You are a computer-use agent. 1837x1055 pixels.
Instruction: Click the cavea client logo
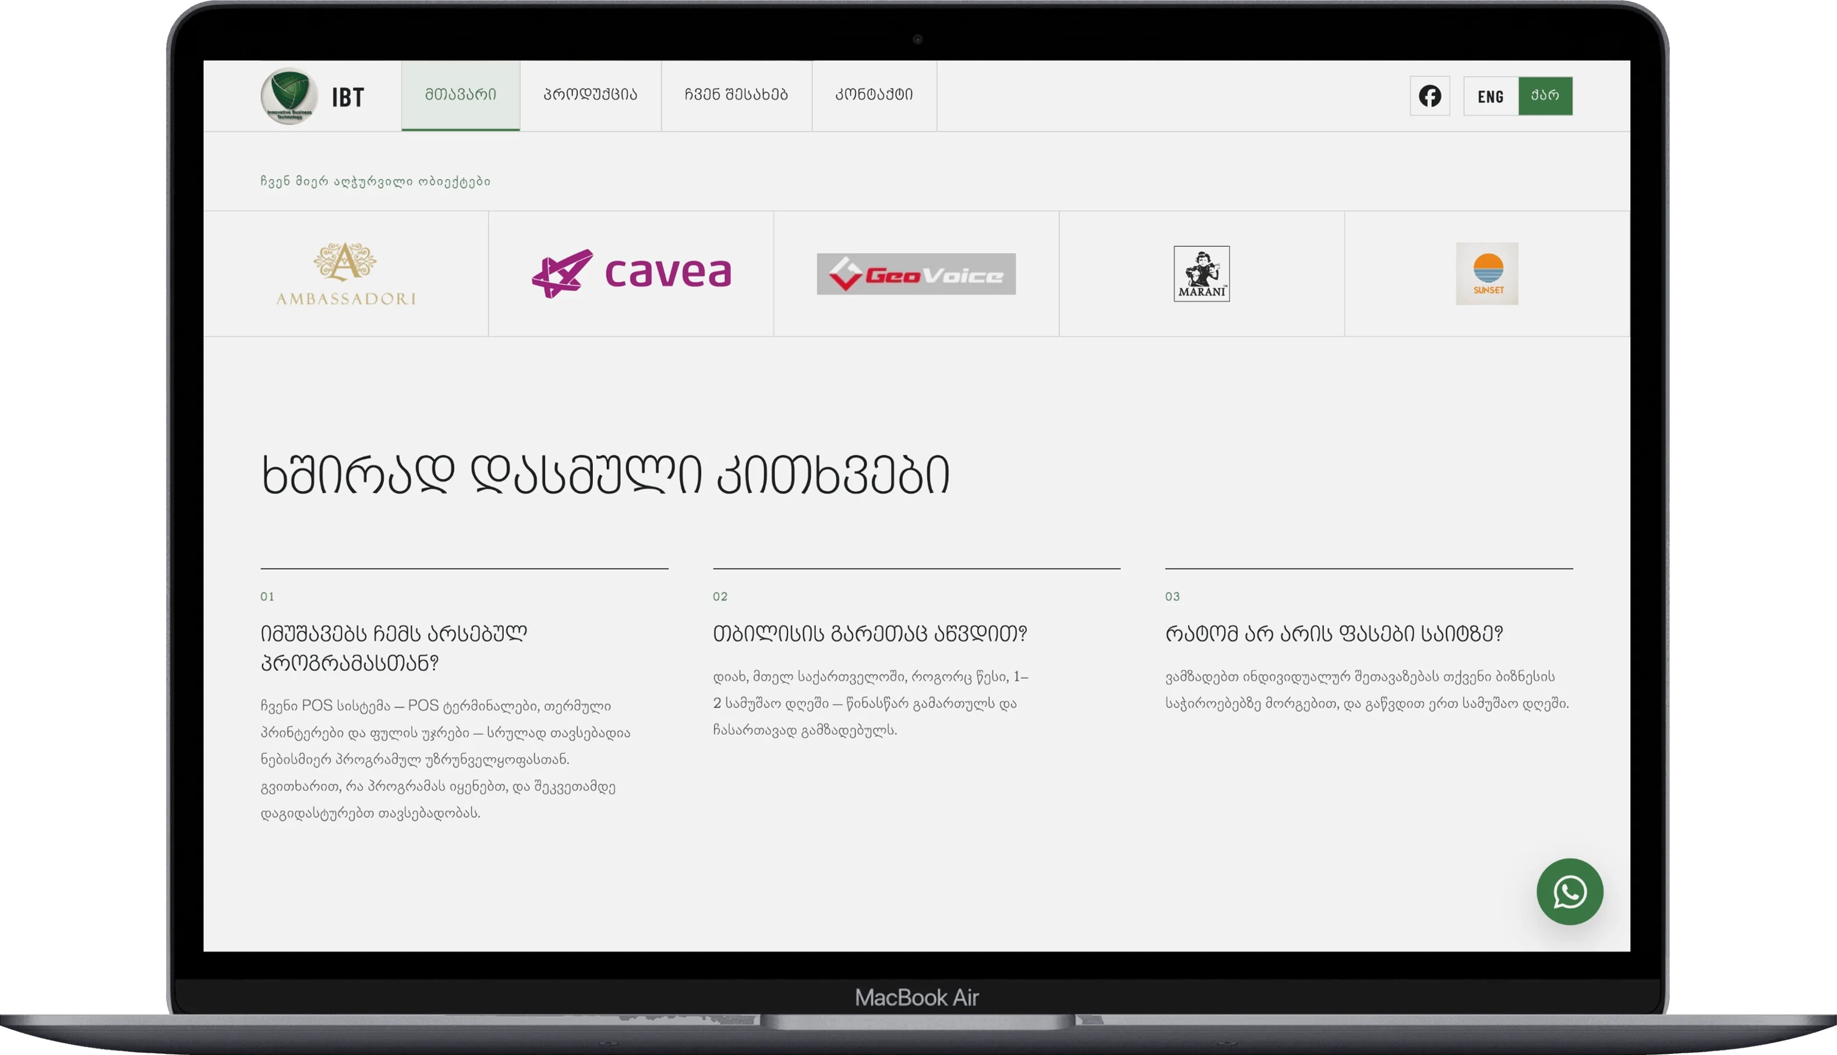click(x=631, y=273)
